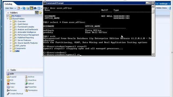Image resolution: width=173 pixels, height=97 pixels.
Task: Select the 3. Analysis and Dashboards folder
Action: [x=26, y=29]
